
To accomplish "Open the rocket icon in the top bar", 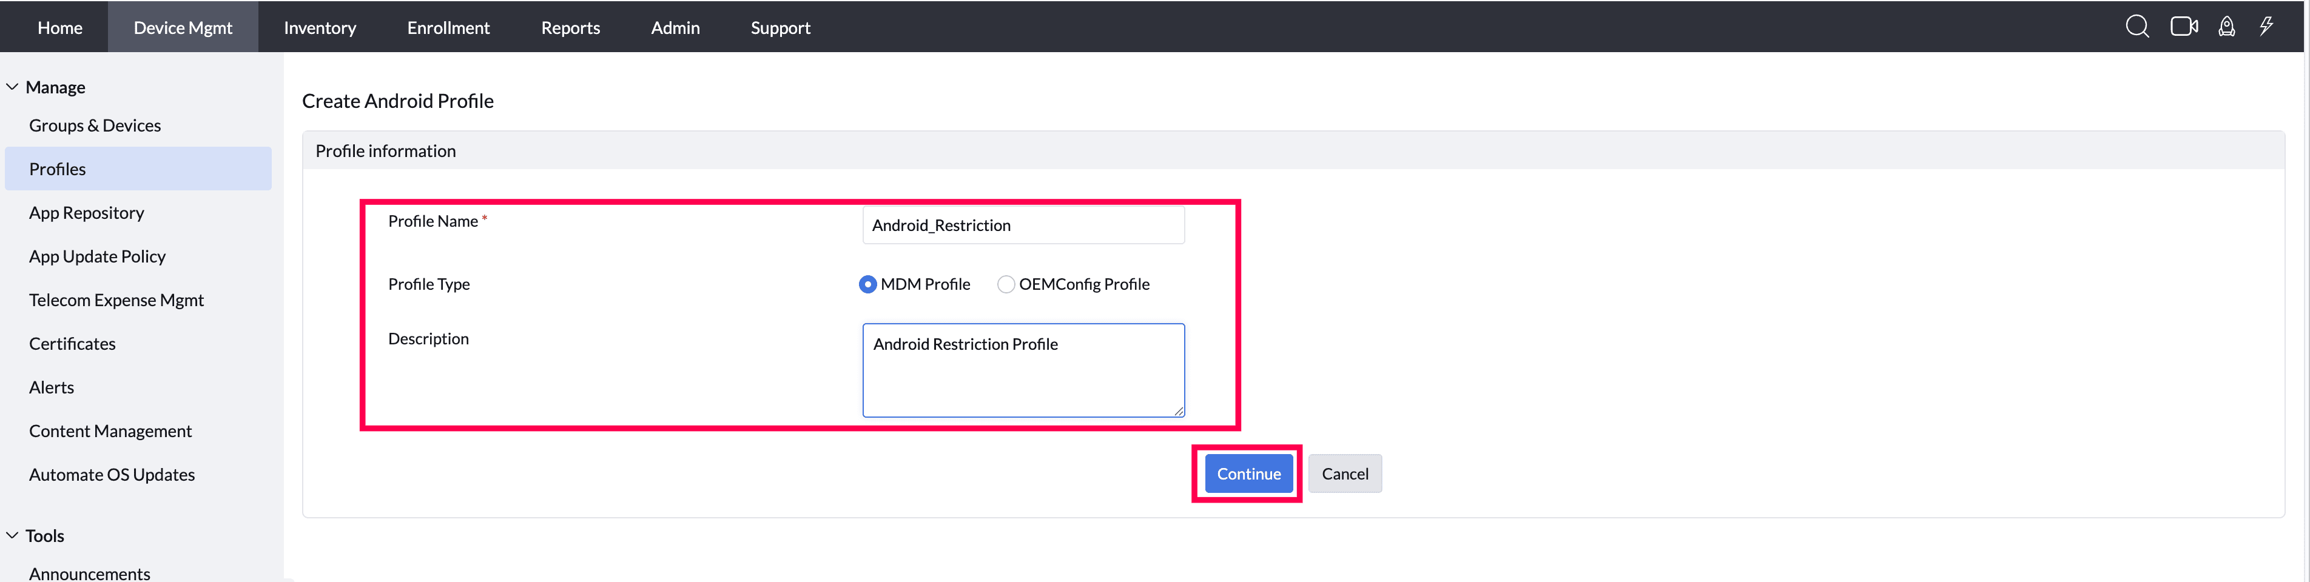I will tap(2227, 27).
